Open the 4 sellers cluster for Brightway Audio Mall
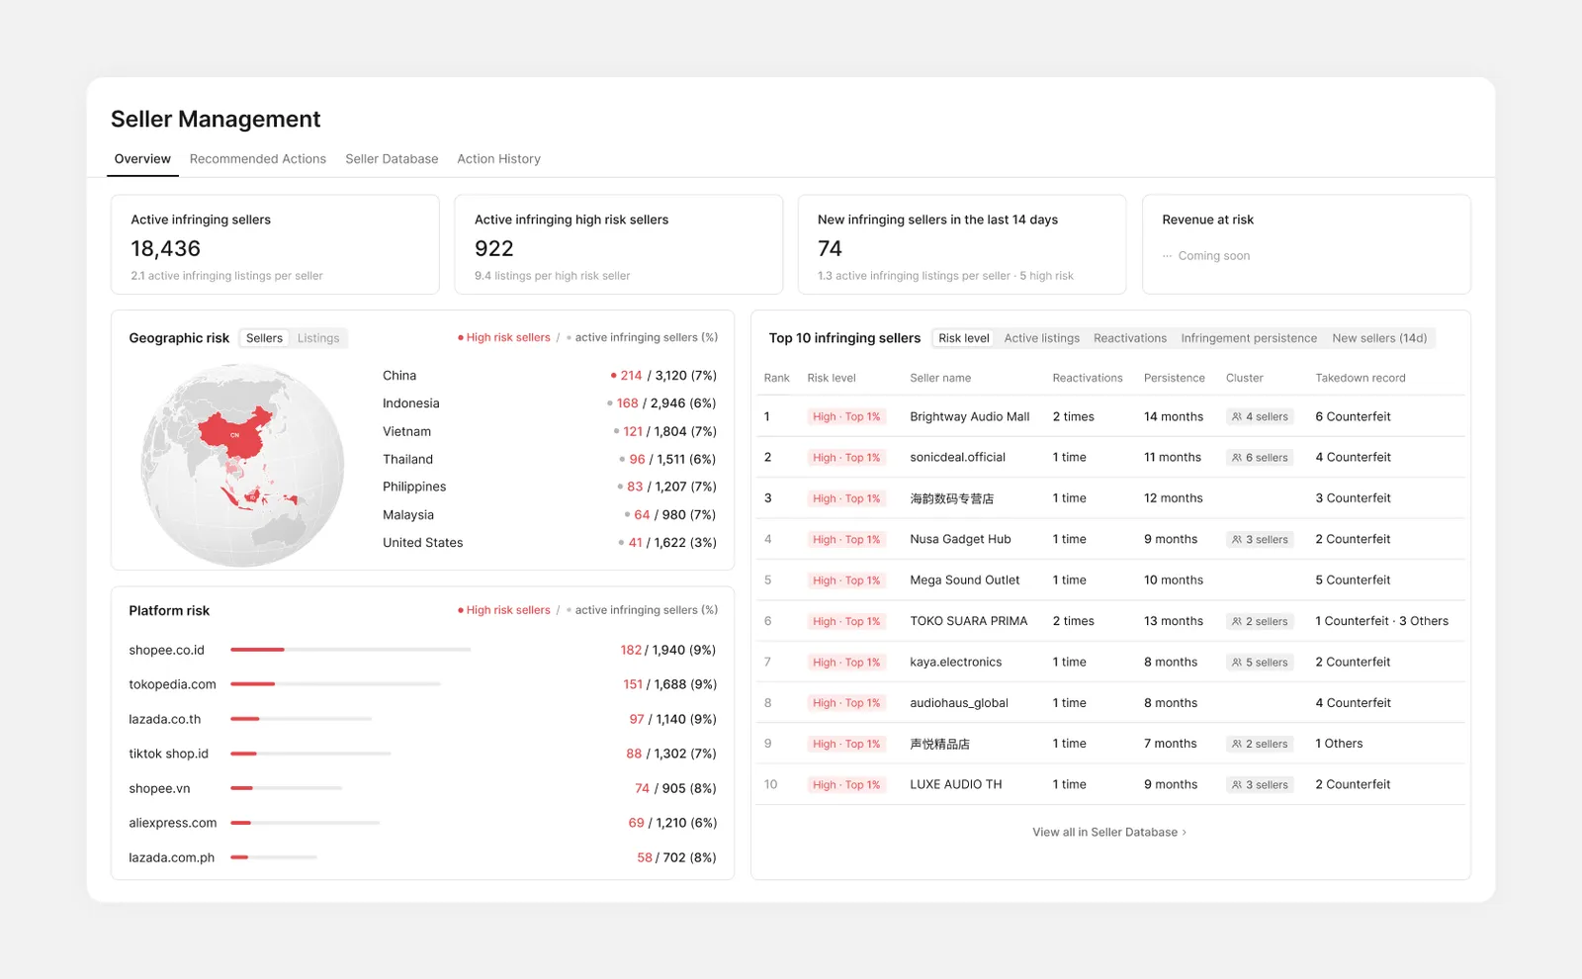 [x=1260, y=417]
